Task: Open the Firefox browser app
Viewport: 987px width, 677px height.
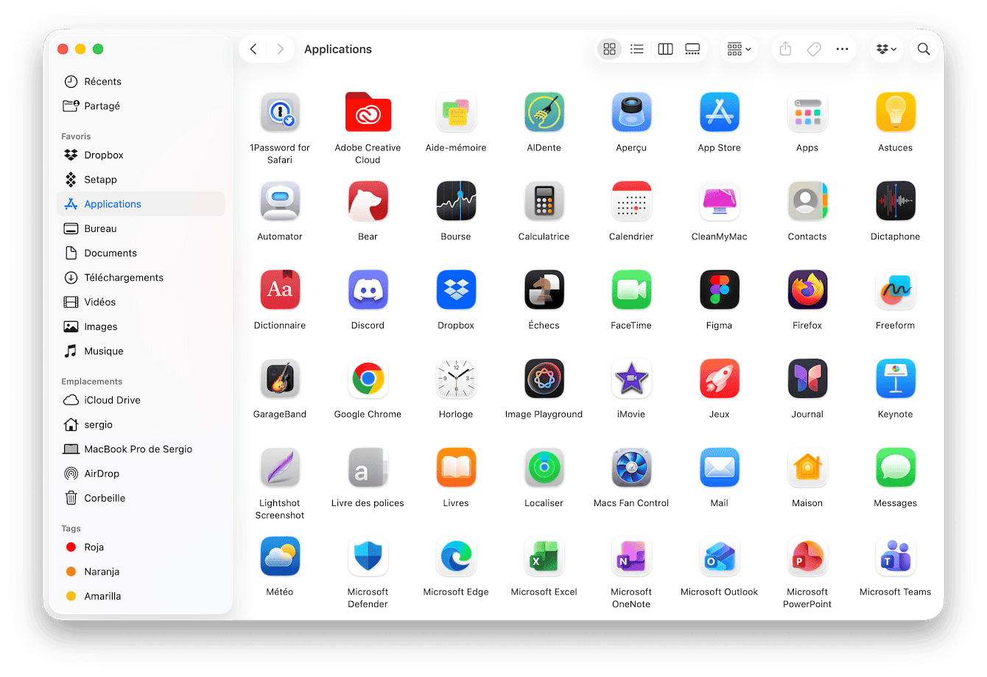Action: click(807, 290)
